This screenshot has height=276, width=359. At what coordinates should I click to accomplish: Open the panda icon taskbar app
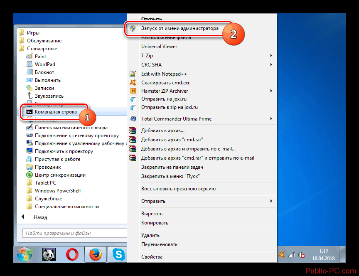click(49, 254)
